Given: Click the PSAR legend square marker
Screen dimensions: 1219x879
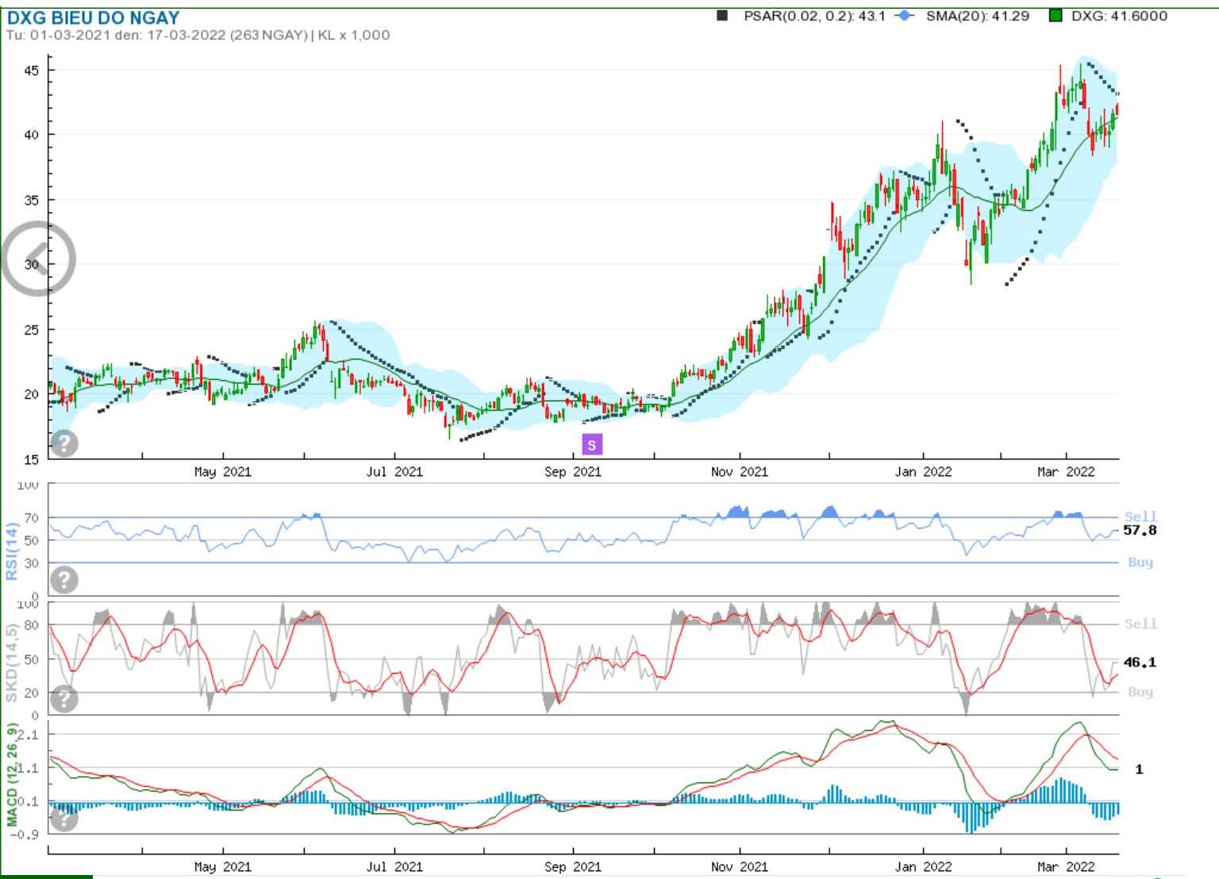Looking at the screenshot, I should tap(722, 15).
